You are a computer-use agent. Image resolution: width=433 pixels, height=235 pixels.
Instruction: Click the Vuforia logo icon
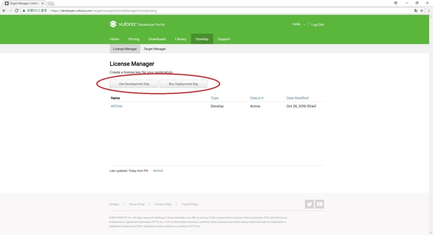[113, 24]
